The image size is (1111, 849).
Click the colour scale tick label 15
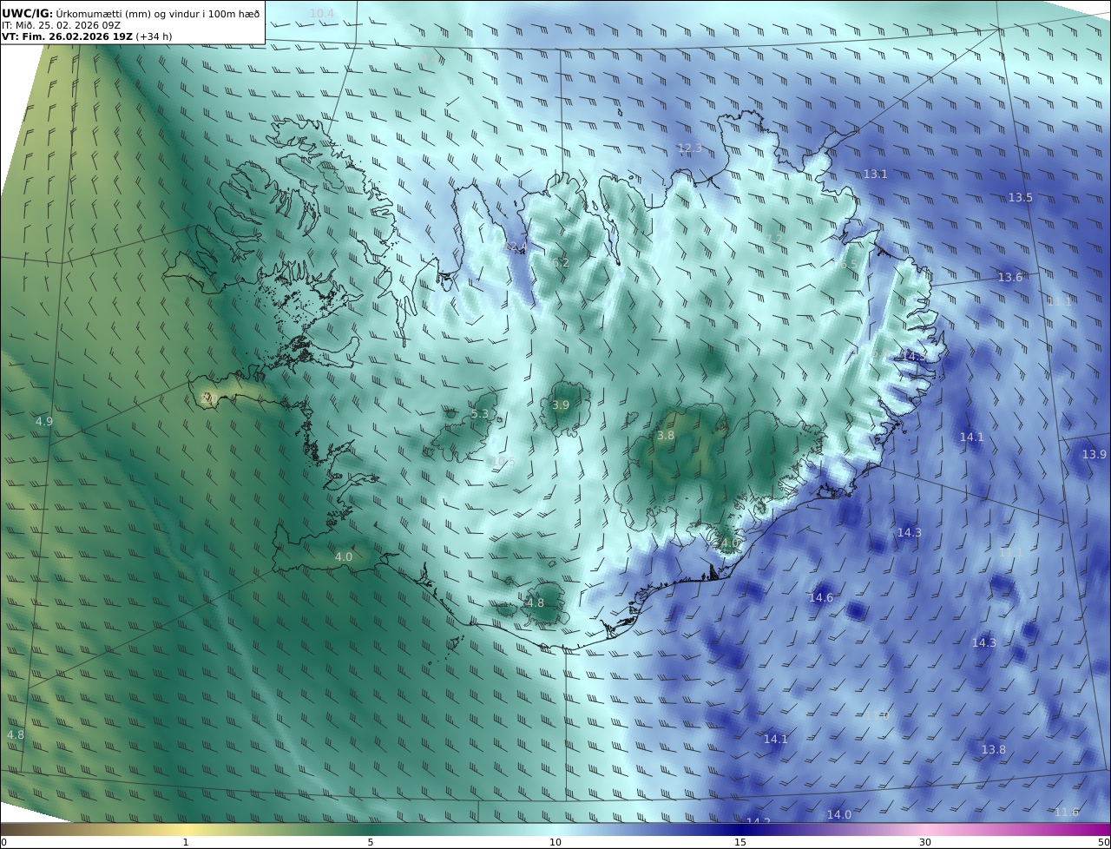pos(740,843)
